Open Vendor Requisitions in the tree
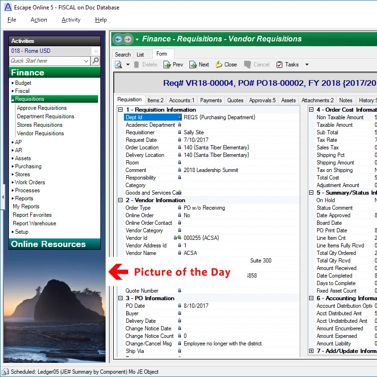This screenshot has width=377, height=377. click(x=40, y=133)
